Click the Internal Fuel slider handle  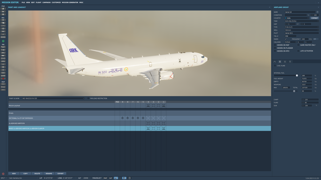297,76
